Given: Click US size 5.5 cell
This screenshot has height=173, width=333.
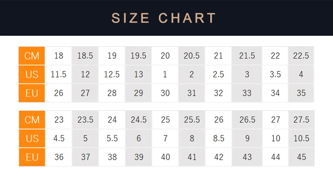Looking at the screenshot, I should [112, 138].
